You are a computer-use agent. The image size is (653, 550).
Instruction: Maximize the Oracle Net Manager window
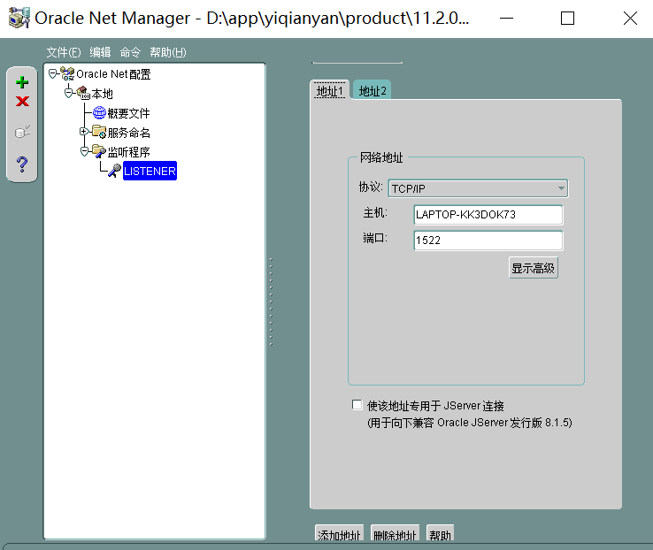point(568,19)
